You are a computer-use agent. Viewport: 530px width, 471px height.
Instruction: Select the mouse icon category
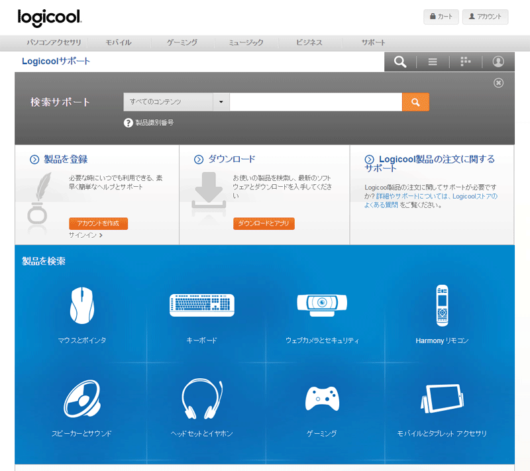81,305
